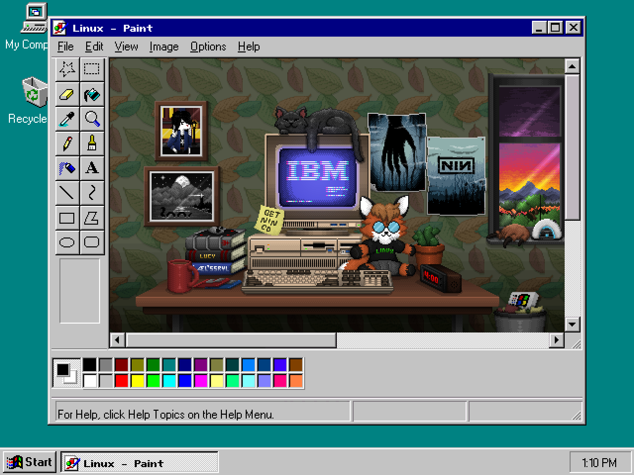Image resolution: width=634 pixels, height=475 pixels.
Task: Click the horizontal scrollbar right arrow
Action: click(556, 340)
